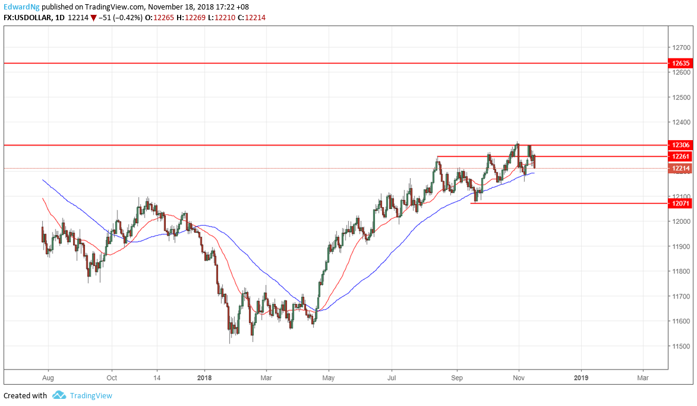
Task: Click the Mar label after 2019
Action: 643,378
